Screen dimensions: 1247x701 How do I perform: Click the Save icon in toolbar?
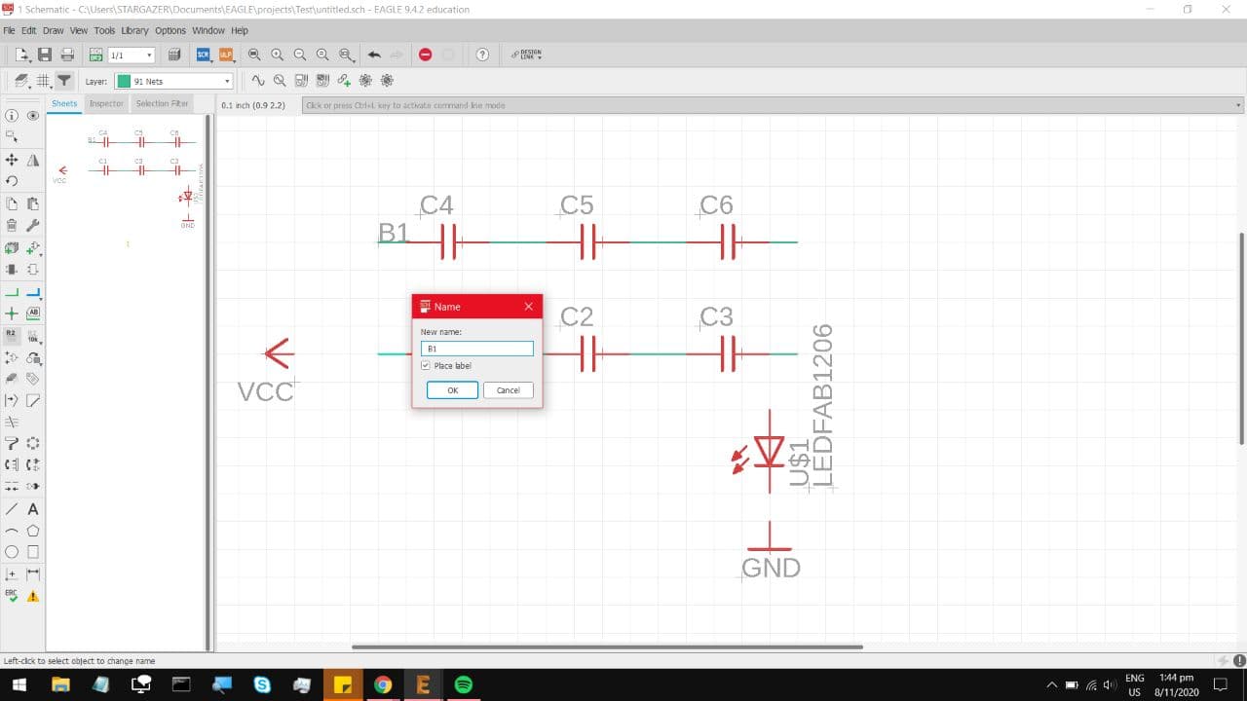pyautogui.click(x=44, y=55)
